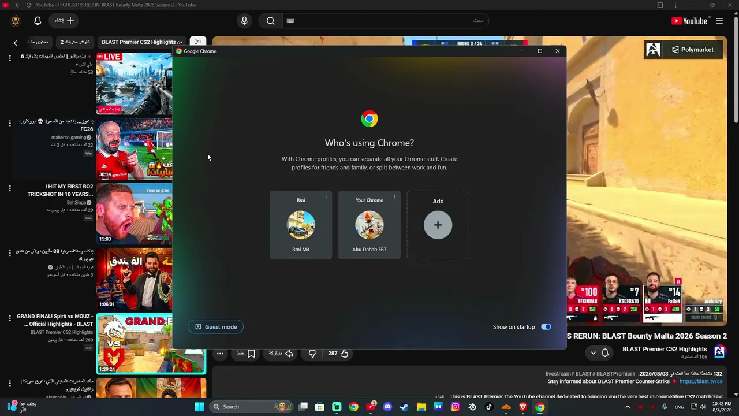Reload the YouTube app page

click(28, 5)
